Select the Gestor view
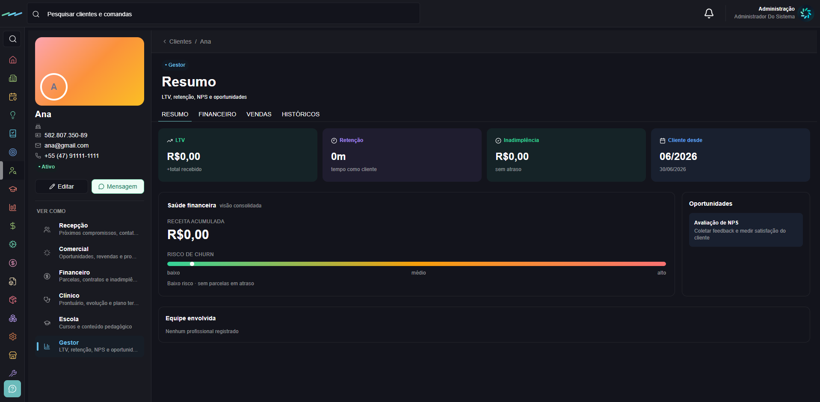Screen dimensions: 820x402 [x=90, y=346]
